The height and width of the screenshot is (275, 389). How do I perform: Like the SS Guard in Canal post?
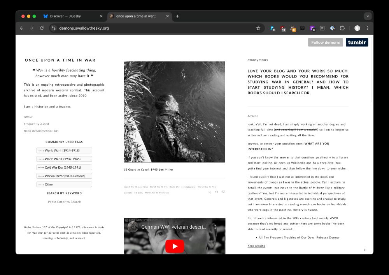pyautogui.click(x=224, y=192)
